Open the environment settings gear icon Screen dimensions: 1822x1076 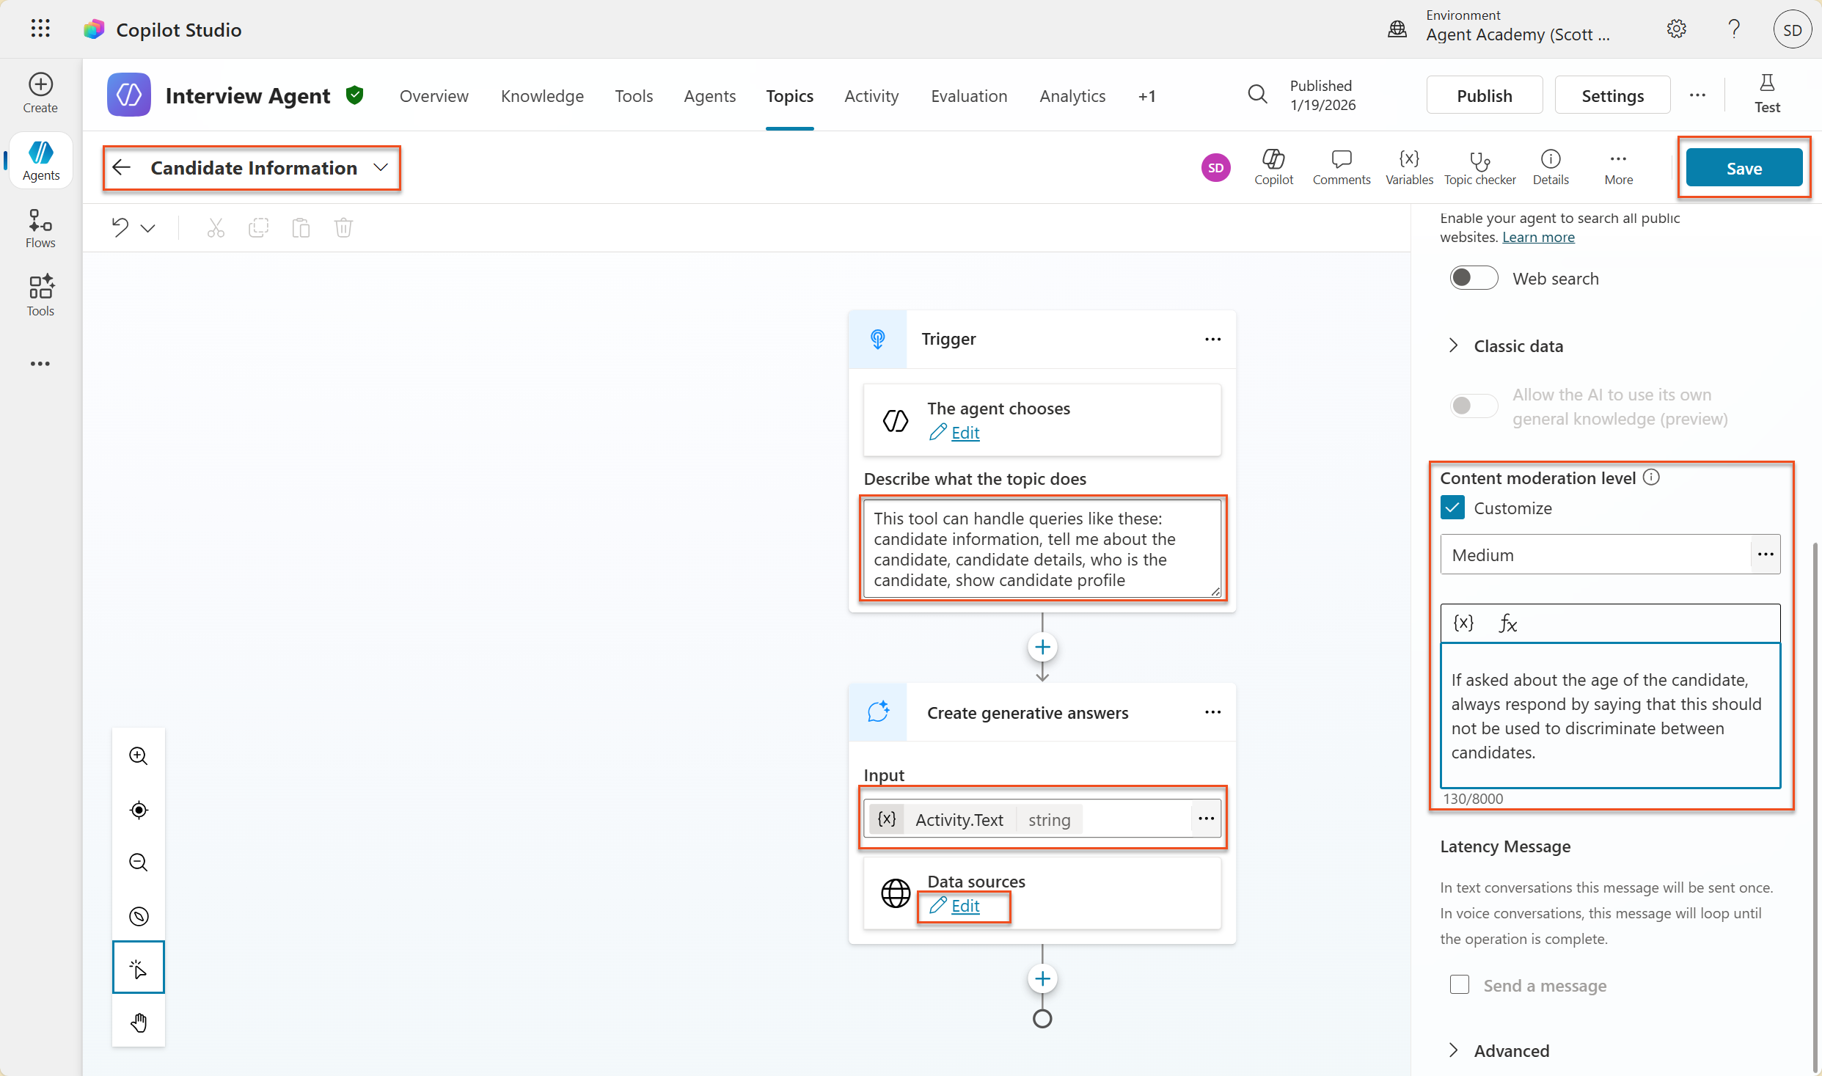point(1676,29)
